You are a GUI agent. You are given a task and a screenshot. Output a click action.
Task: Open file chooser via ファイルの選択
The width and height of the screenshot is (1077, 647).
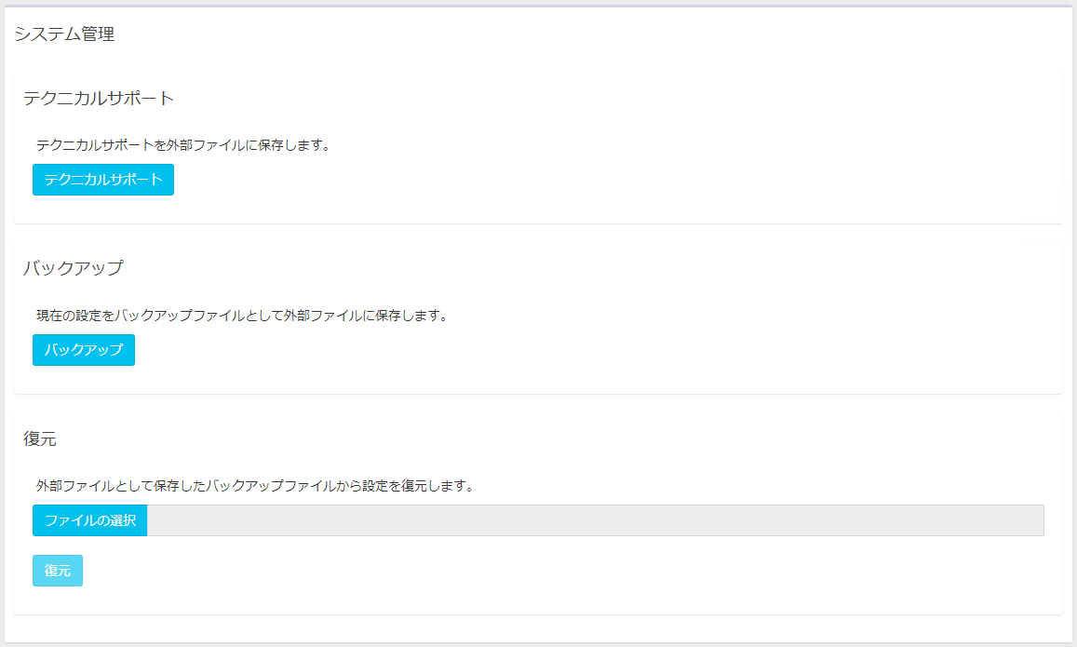point(90,520)
